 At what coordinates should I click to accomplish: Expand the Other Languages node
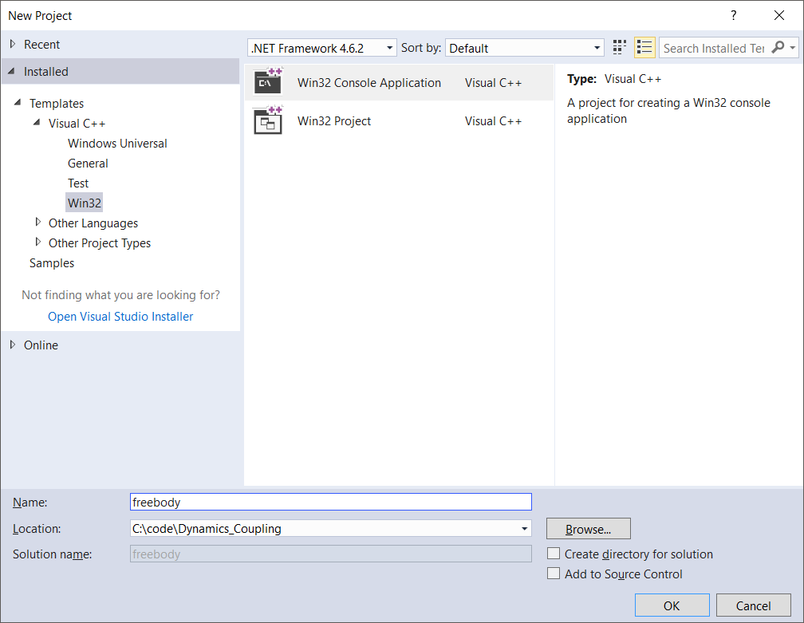click(37, 223)
